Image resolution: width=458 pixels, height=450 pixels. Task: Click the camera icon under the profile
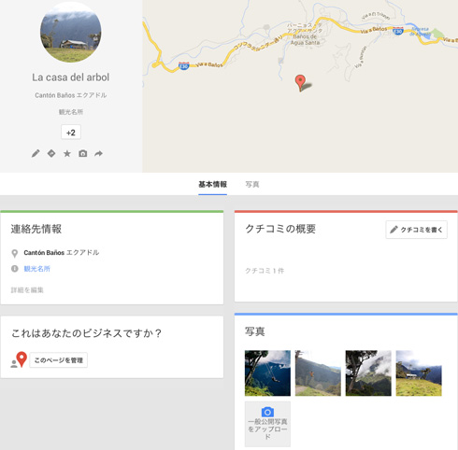click(x=83, y=153)
